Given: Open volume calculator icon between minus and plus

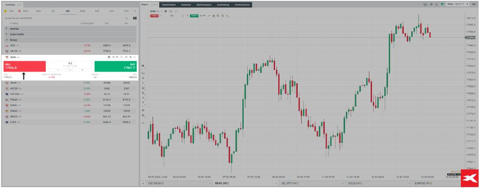Looking at the screenshot, I should 70,70.
